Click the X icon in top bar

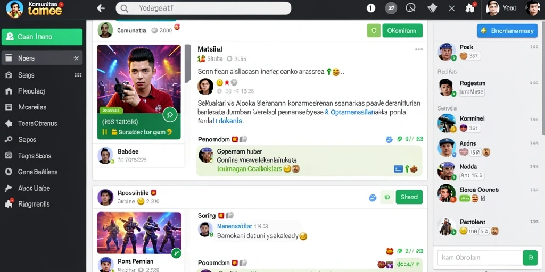(x=451, y=8)
